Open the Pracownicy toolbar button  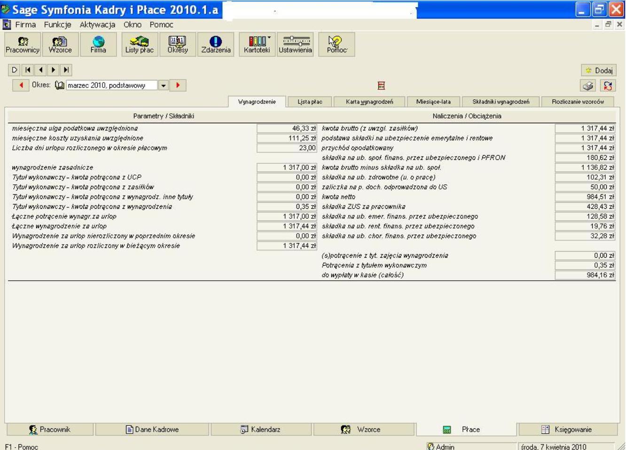click(23, 45)
